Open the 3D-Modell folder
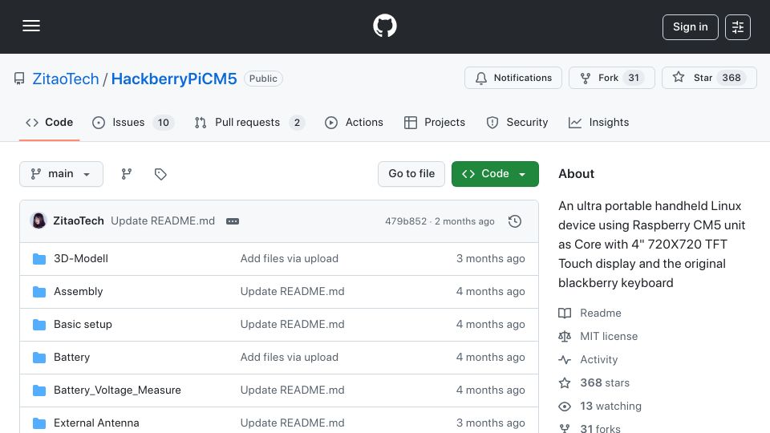The width and height of the screenshot is (770, 433). point(81,259)
